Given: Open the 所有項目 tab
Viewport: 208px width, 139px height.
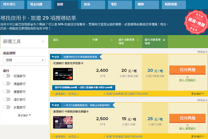Looking at the screenshot, I should [12, 5].
